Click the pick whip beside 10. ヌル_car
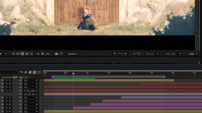The image size is (202, 113). tap(20, 94)
